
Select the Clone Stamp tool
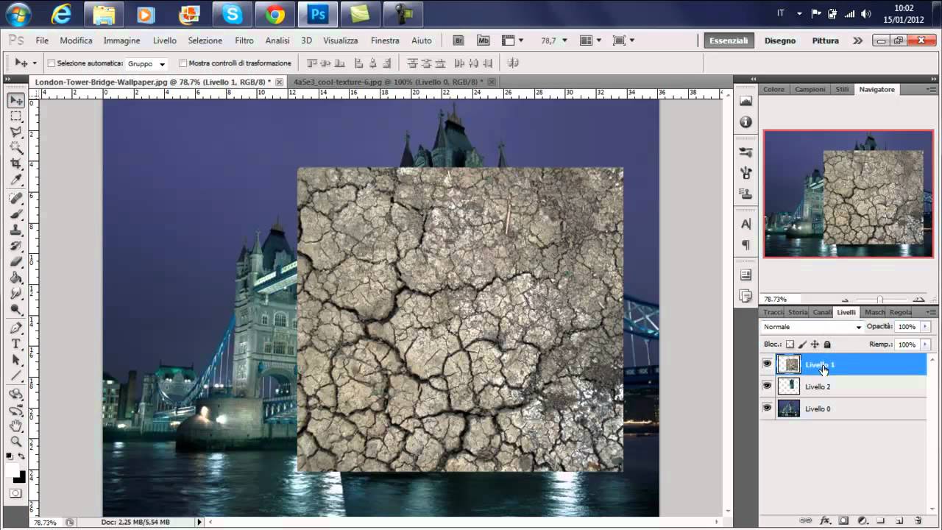16,230
